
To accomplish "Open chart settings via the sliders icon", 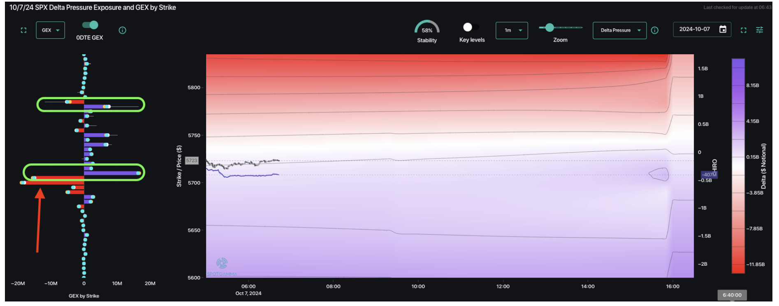I will coord(759,30).
